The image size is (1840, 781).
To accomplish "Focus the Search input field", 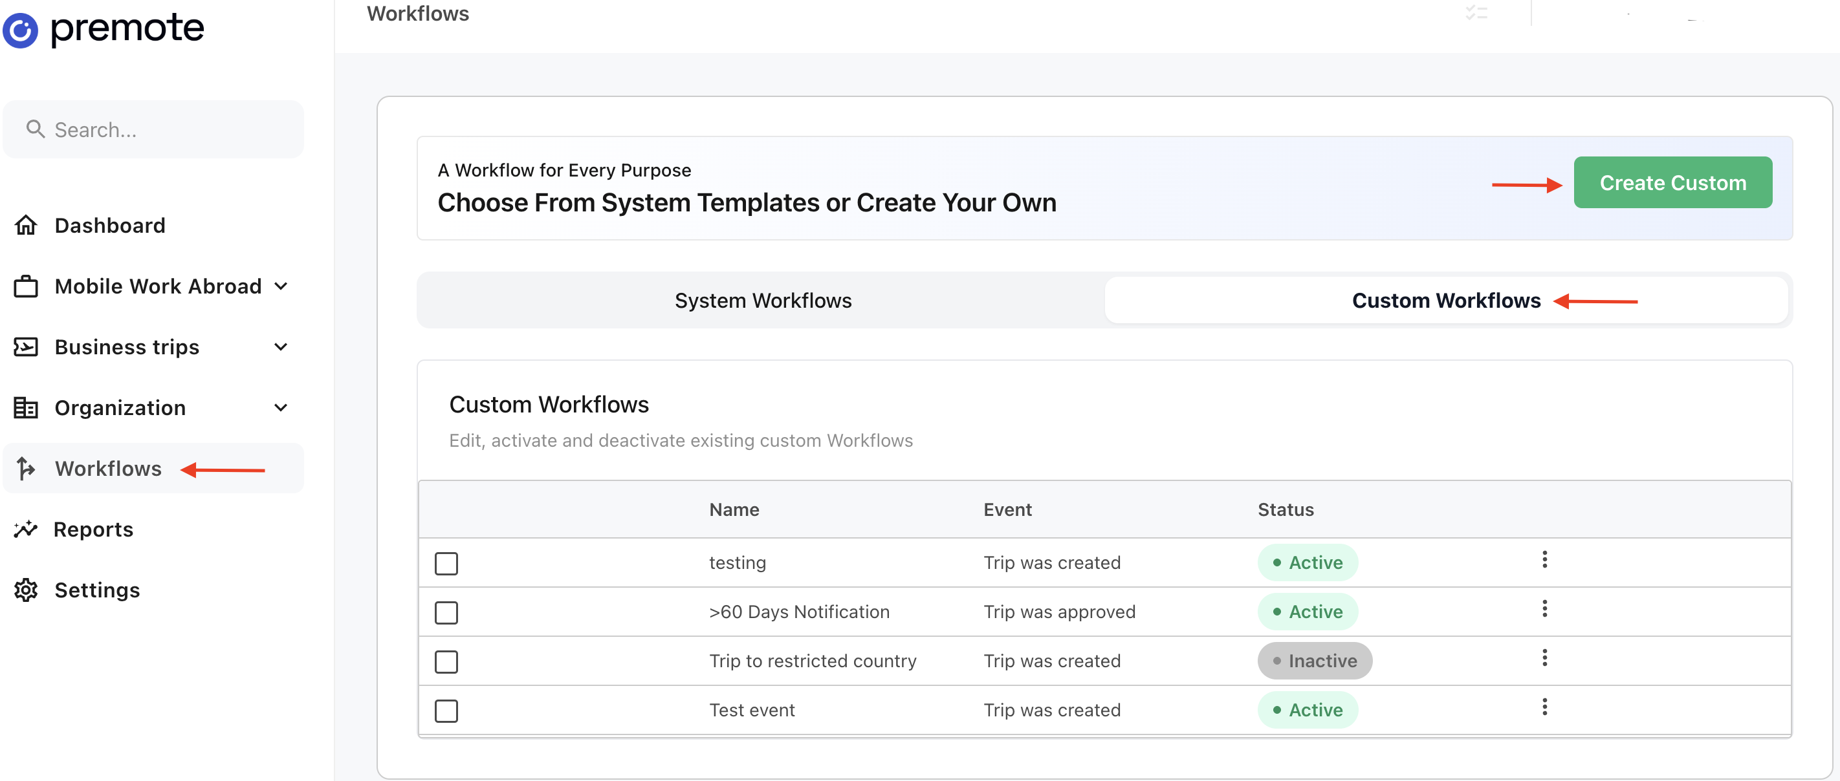I will click(153, 130).
